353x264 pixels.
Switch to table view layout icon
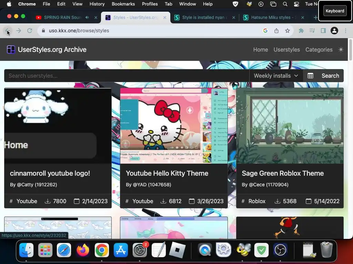click(311, 76)
